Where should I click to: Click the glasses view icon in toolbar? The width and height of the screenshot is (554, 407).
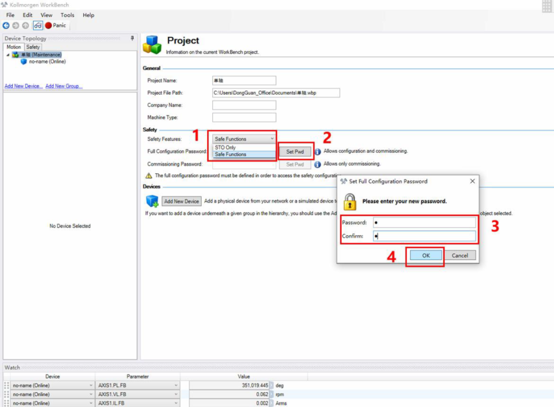click(x=38, y=26)
